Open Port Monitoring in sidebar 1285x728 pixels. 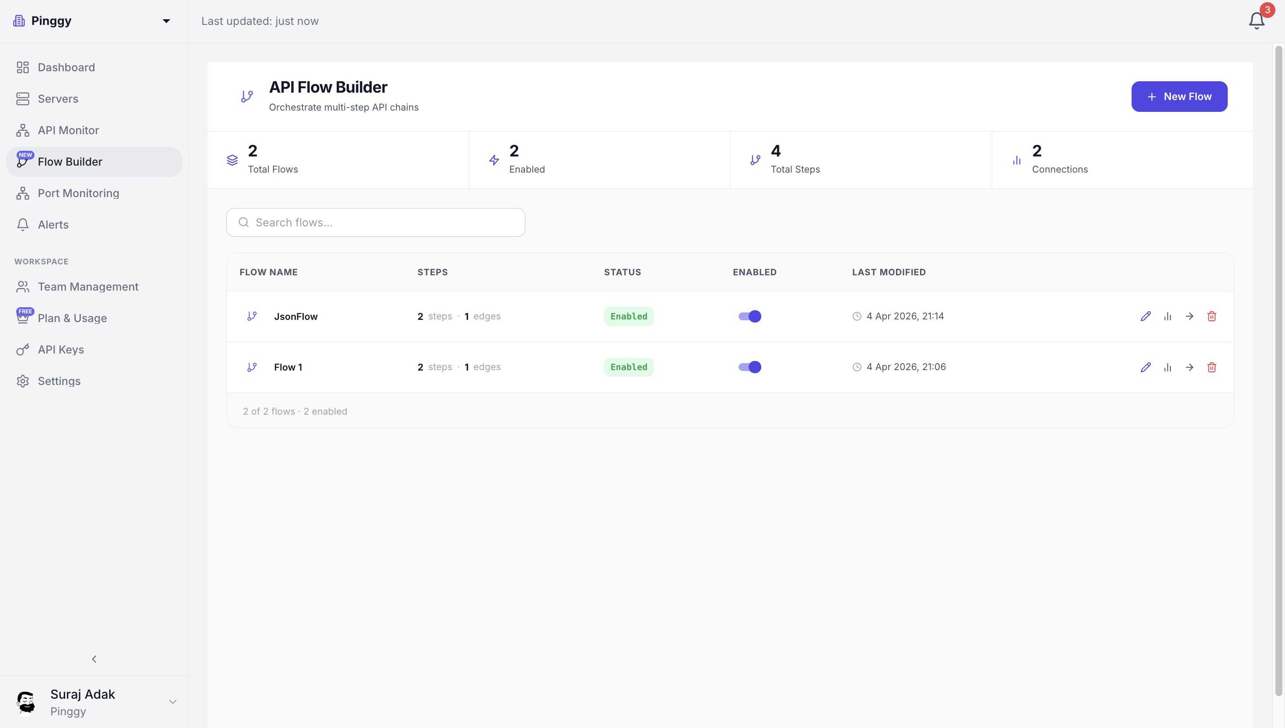pyautogui.click(x=94, y=193)
